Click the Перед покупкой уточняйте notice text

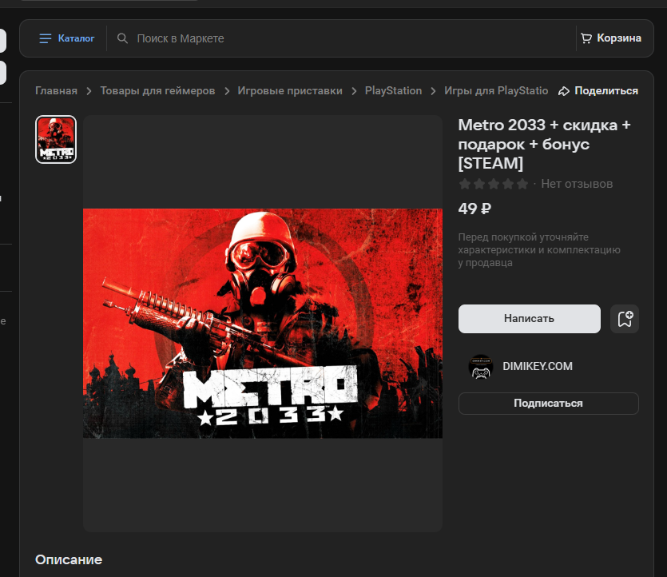point(539,250)
